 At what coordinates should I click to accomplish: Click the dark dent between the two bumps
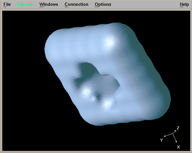click(98, 97)
